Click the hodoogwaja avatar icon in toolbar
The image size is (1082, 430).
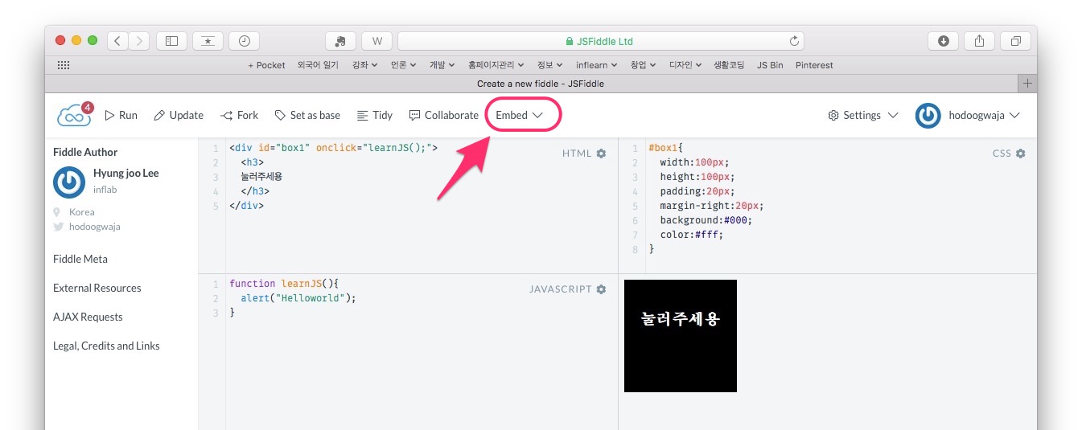(928, 115)
